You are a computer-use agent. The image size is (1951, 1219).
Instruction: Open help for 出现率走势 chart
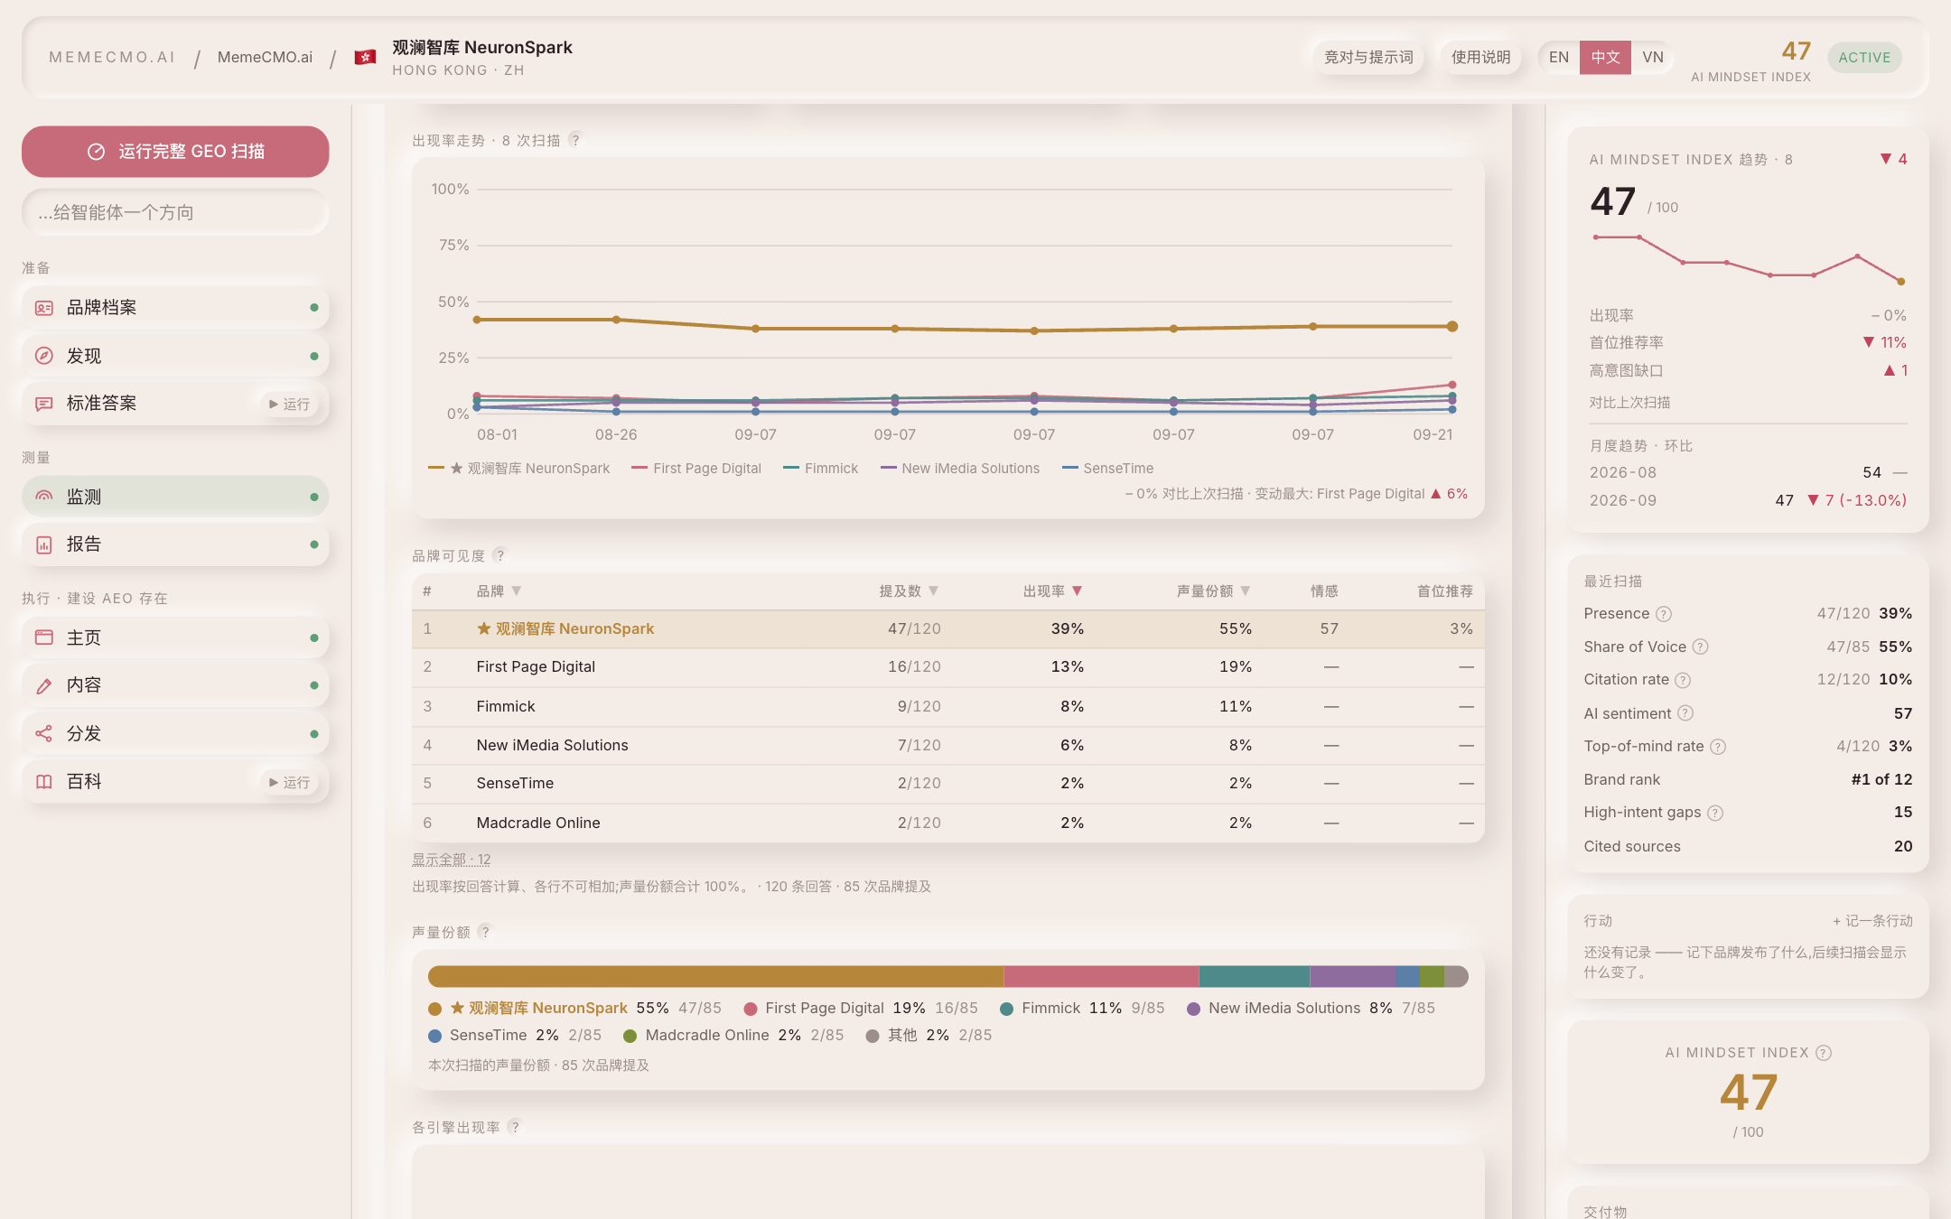(575, 140)
